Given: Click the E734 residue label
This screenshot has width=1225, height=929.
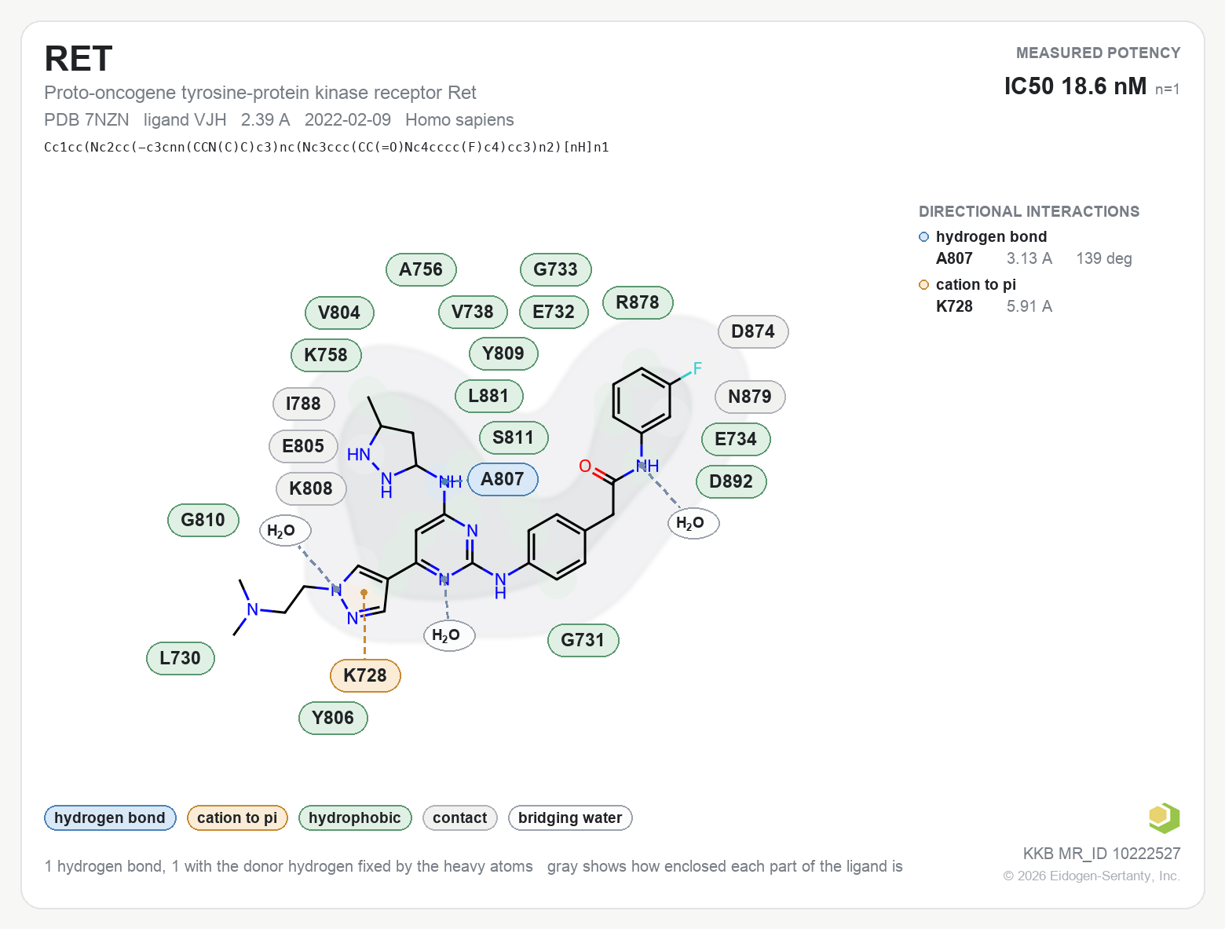Looking at the screenshot, I should pos(736,439).
